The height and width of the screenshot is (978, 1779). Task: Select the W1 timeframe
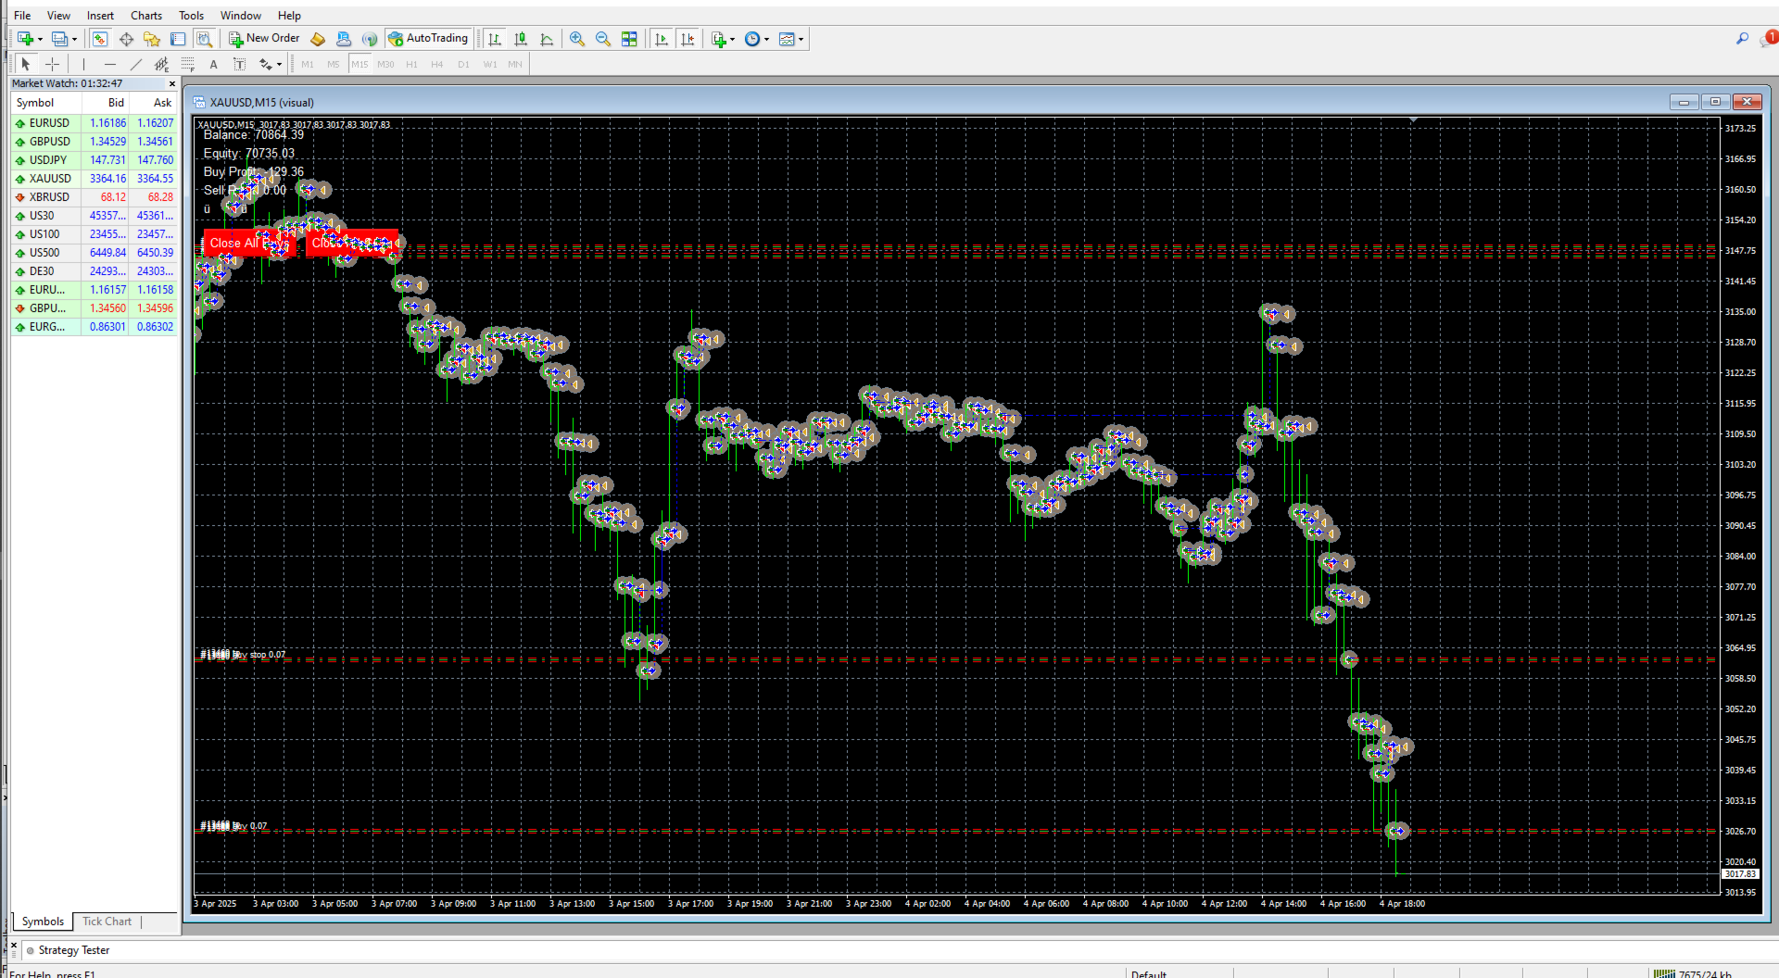[x=489, y=64]
